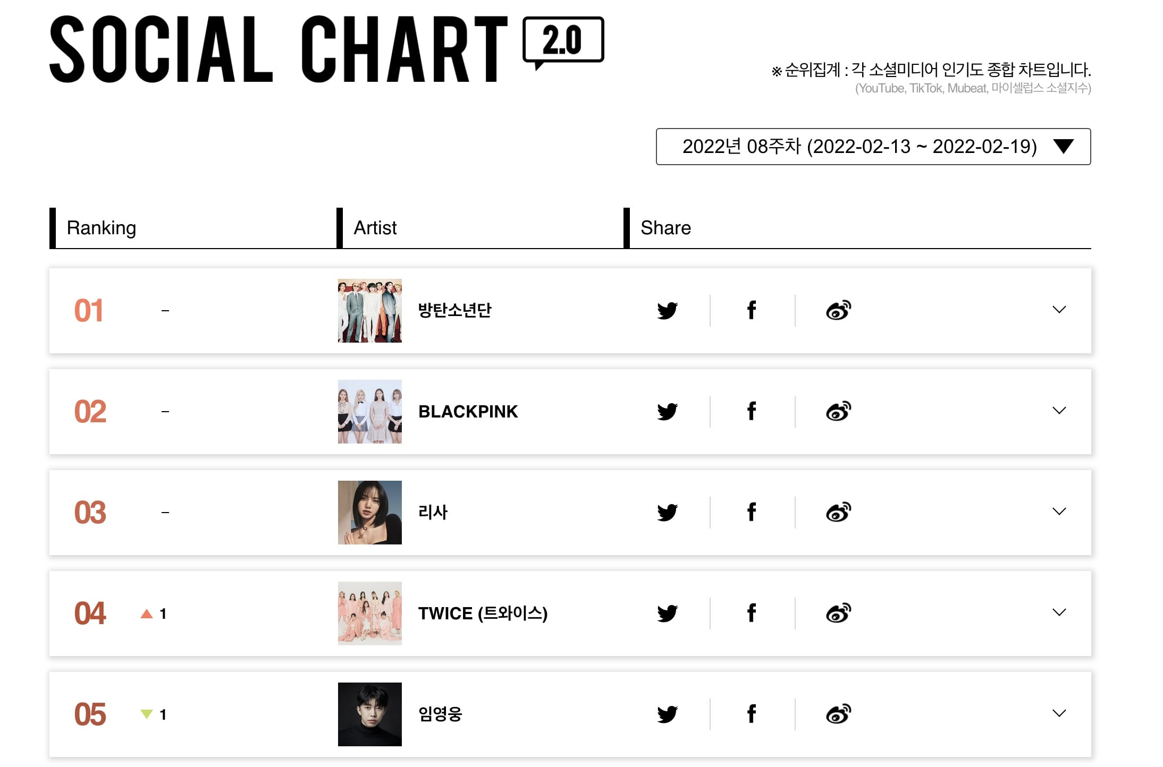This screenshot has width=1163, height=767.
Task: Share 임영웅 on Twitter
Action: click(667, 714)
